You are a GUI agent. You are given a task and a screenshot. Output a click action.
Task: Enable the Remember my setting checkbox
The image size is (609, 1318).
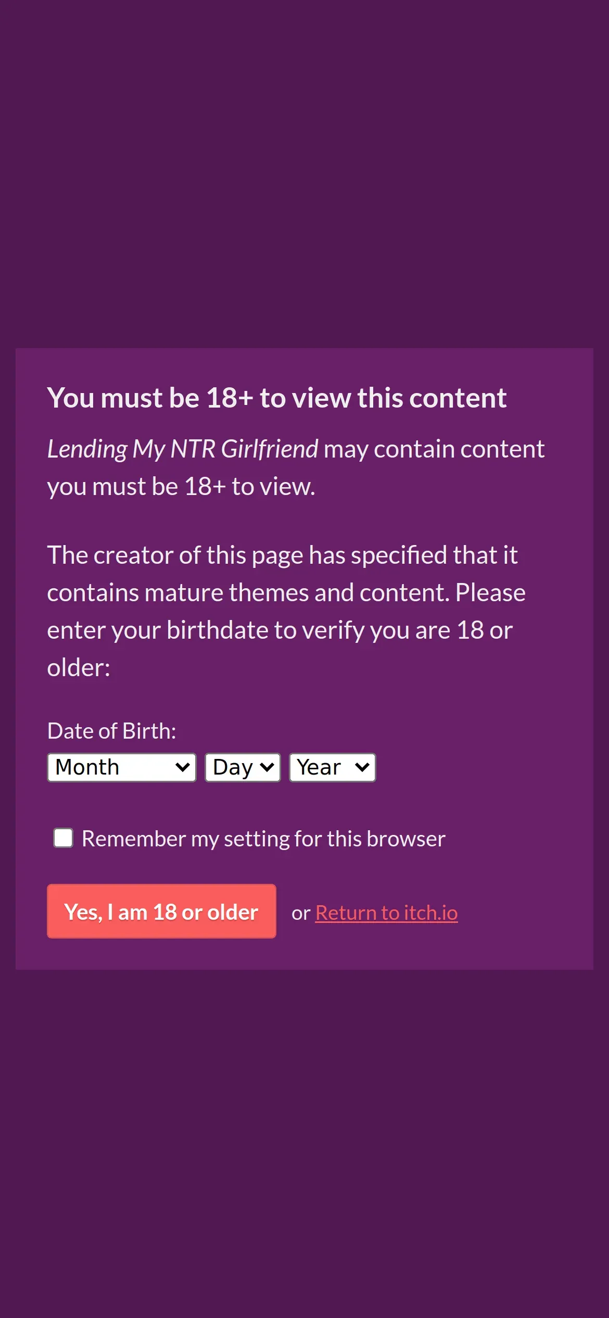tap(64, 838)
